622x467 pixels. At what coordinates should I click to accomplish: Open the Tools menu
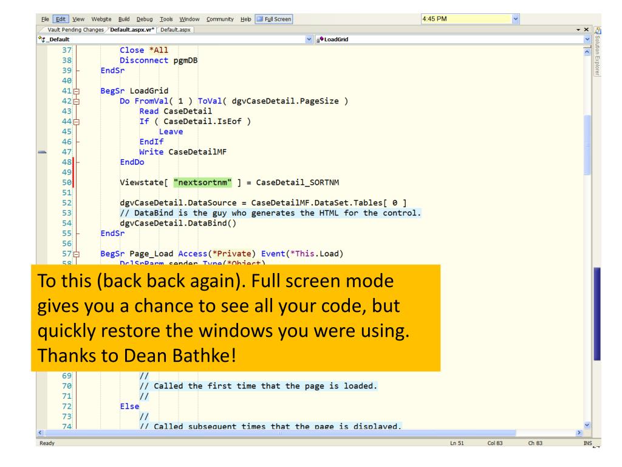166,19
